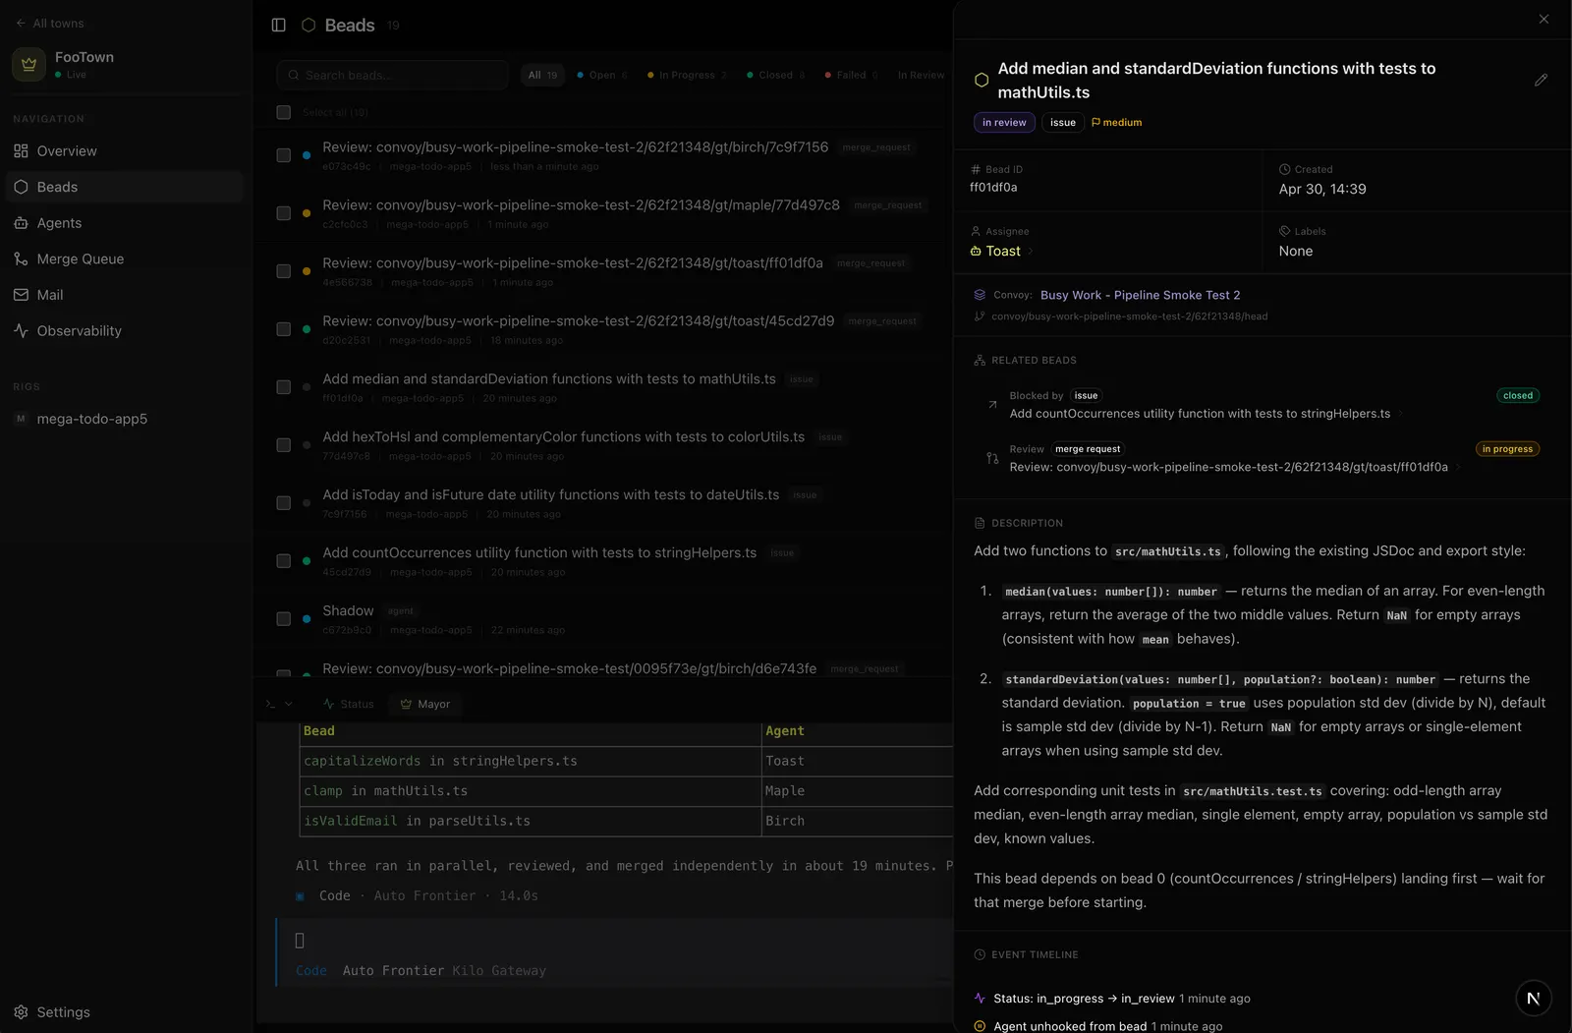The image size is (1572, 1033).
Task: Open Merge Queue in navigation
Action: pos(126,258)
